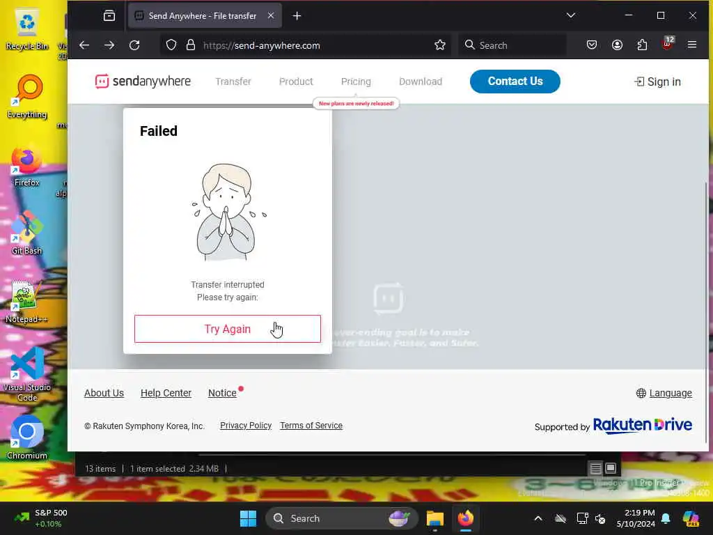Switch File Explorer to large icons view
Screen dimensions: 713x535
(611, 468)
